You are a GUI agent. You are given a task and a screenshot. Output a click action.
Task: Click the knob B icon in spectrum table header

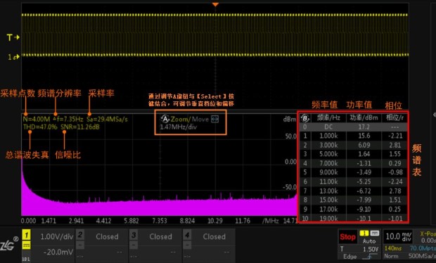pyautogui.click(x=305, y=118)
